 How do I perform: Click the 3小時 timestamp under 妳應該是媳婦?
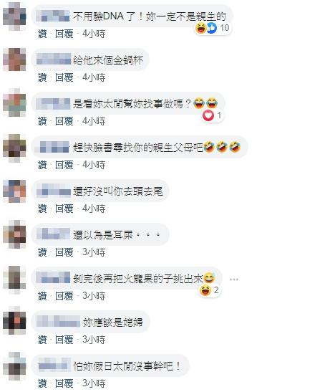pyautogui.click(x=94, y=340)
